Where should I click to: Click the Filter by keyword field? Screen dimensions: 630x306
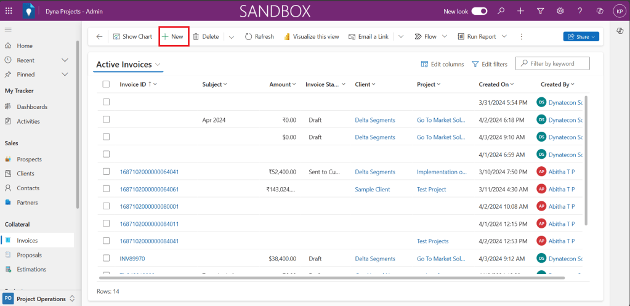coord(557,63)
